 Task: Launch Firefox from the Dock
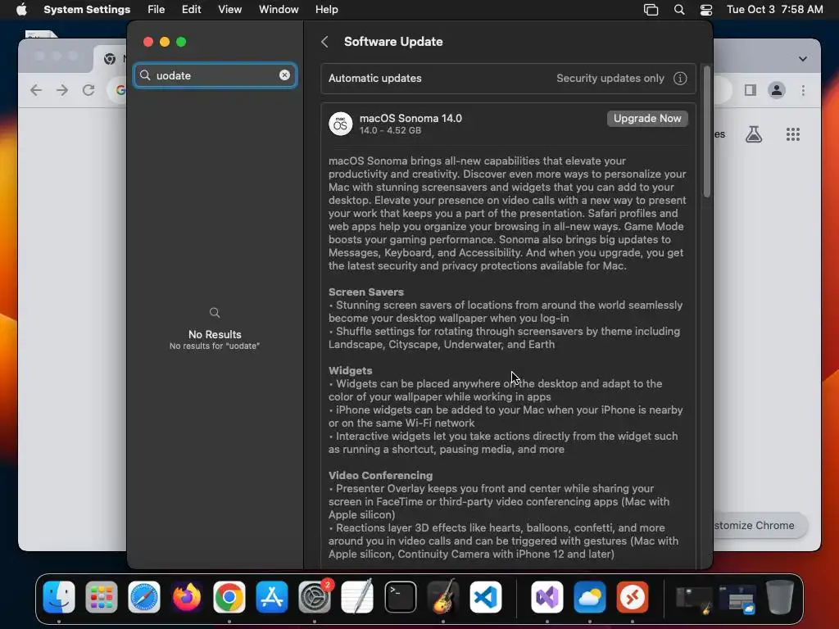(186, 597)
